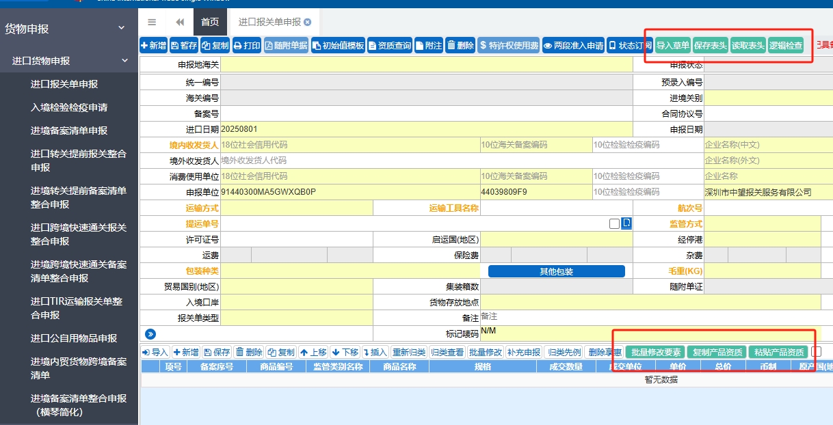Open 入境检验检疫申请 in the sidebar
Image resolution: width=833 pixels, height=425 pixels.
(x=69, y=107)
